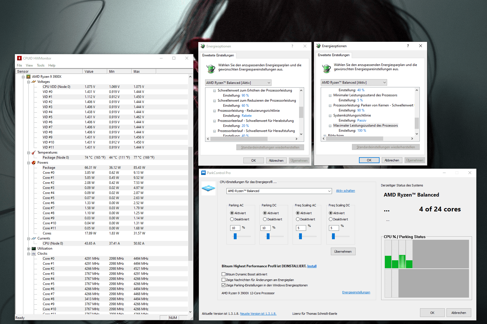
Task: Click the Value column header in HWMonitor
Action: [x=95, y=71]
